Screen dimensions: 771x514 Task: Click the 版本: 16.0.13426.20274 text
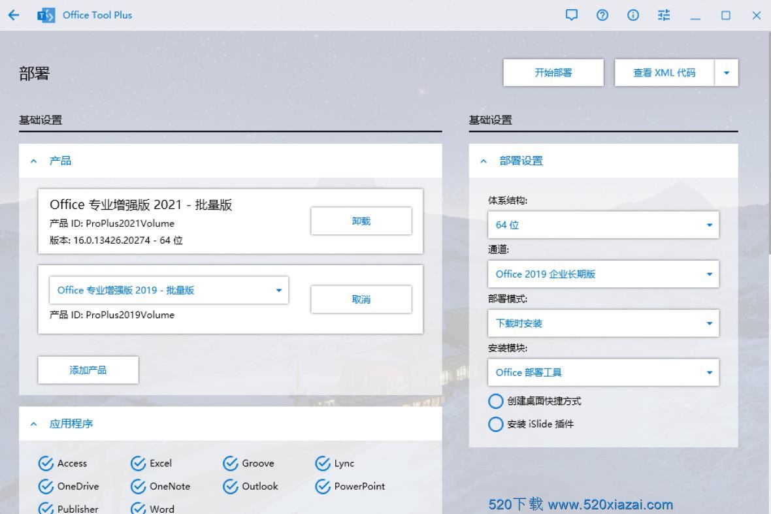coord(116,240)
